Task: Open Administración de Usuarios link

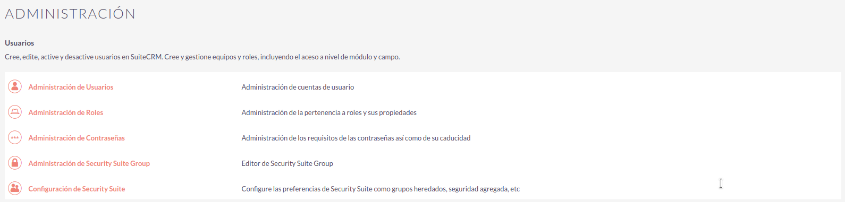Action: coord(71,87)
